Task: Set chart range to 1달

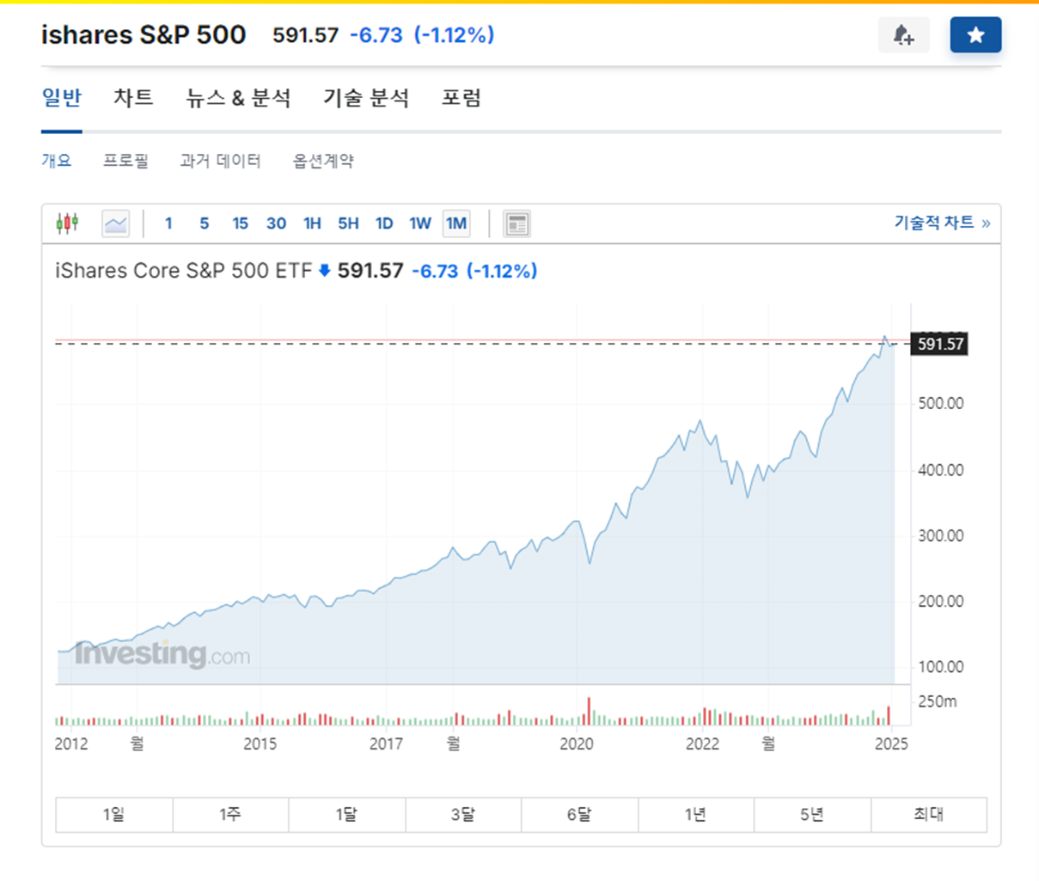Action: [x=347, y=815]
